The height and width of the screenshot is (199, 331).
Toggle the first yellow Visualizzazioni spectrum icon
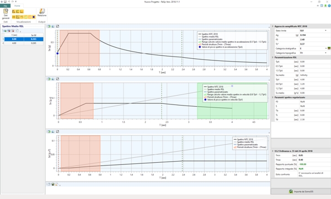click(x=14, y=12)
